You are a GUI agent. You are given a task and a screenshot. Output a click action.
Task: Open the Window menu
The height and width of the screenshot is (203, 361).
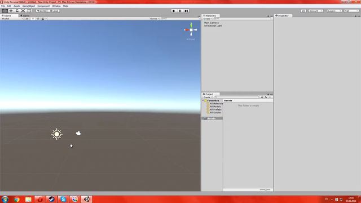(56, 6)
